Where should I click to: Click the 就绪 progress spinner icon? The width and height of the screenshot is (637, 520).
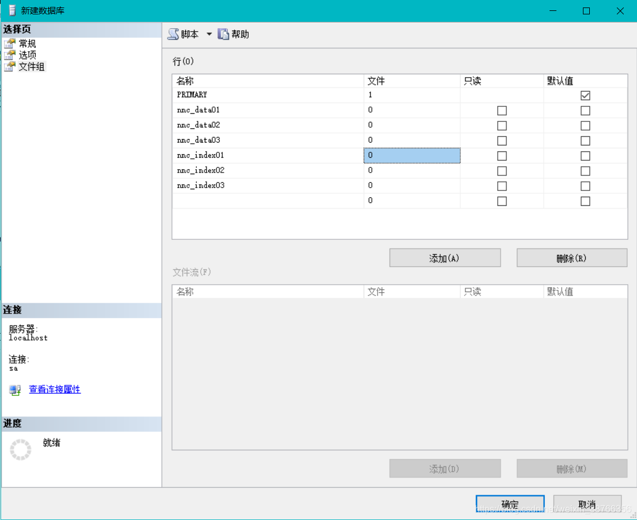[x=21, y=450]
